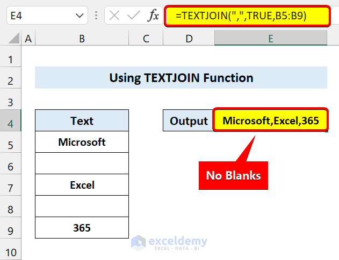Image resolution: width=339 pixels, height=260 pixels.
Task: Open the Name Box dropdown arrow
Action: pyautogui.click(x=80, y=16)
